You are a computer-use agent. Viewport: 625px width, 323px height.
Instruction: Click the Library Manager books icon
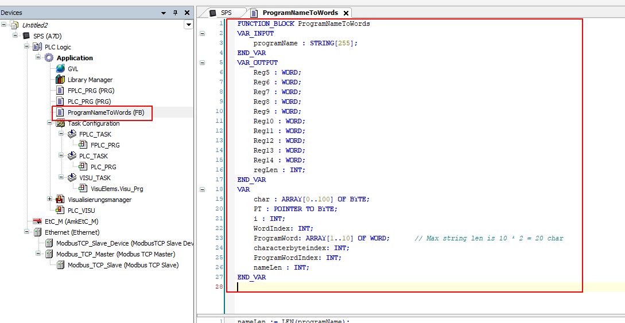(x=61, y=80)
